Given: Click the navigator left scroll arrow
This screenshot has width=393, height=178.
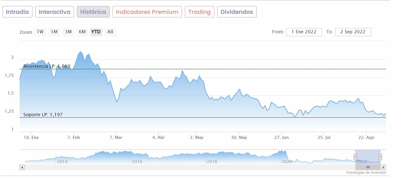Looking at the screenshot, I should (x=22, y=167).
